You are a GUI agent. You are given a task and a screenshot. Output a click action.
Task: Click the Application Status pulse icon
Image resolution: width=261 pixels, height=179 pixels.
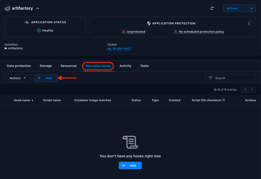pyautogui.click(x=27, y=22)
